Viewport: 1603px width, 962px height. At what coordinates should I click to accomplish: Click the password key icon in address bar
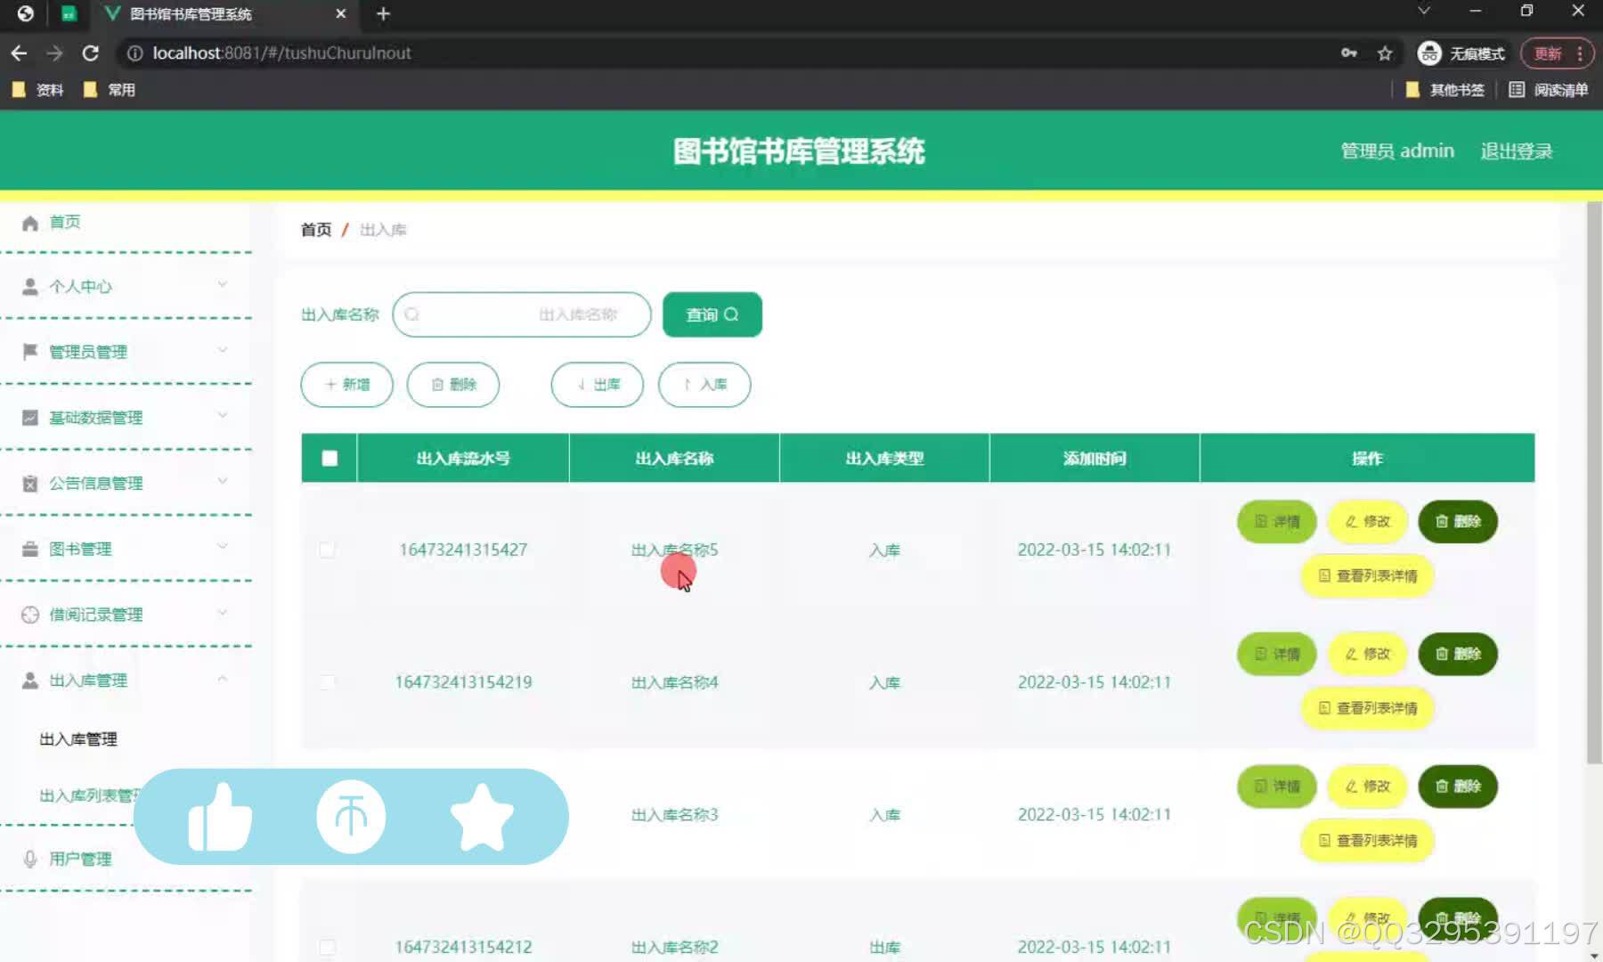coord(1349,53)
